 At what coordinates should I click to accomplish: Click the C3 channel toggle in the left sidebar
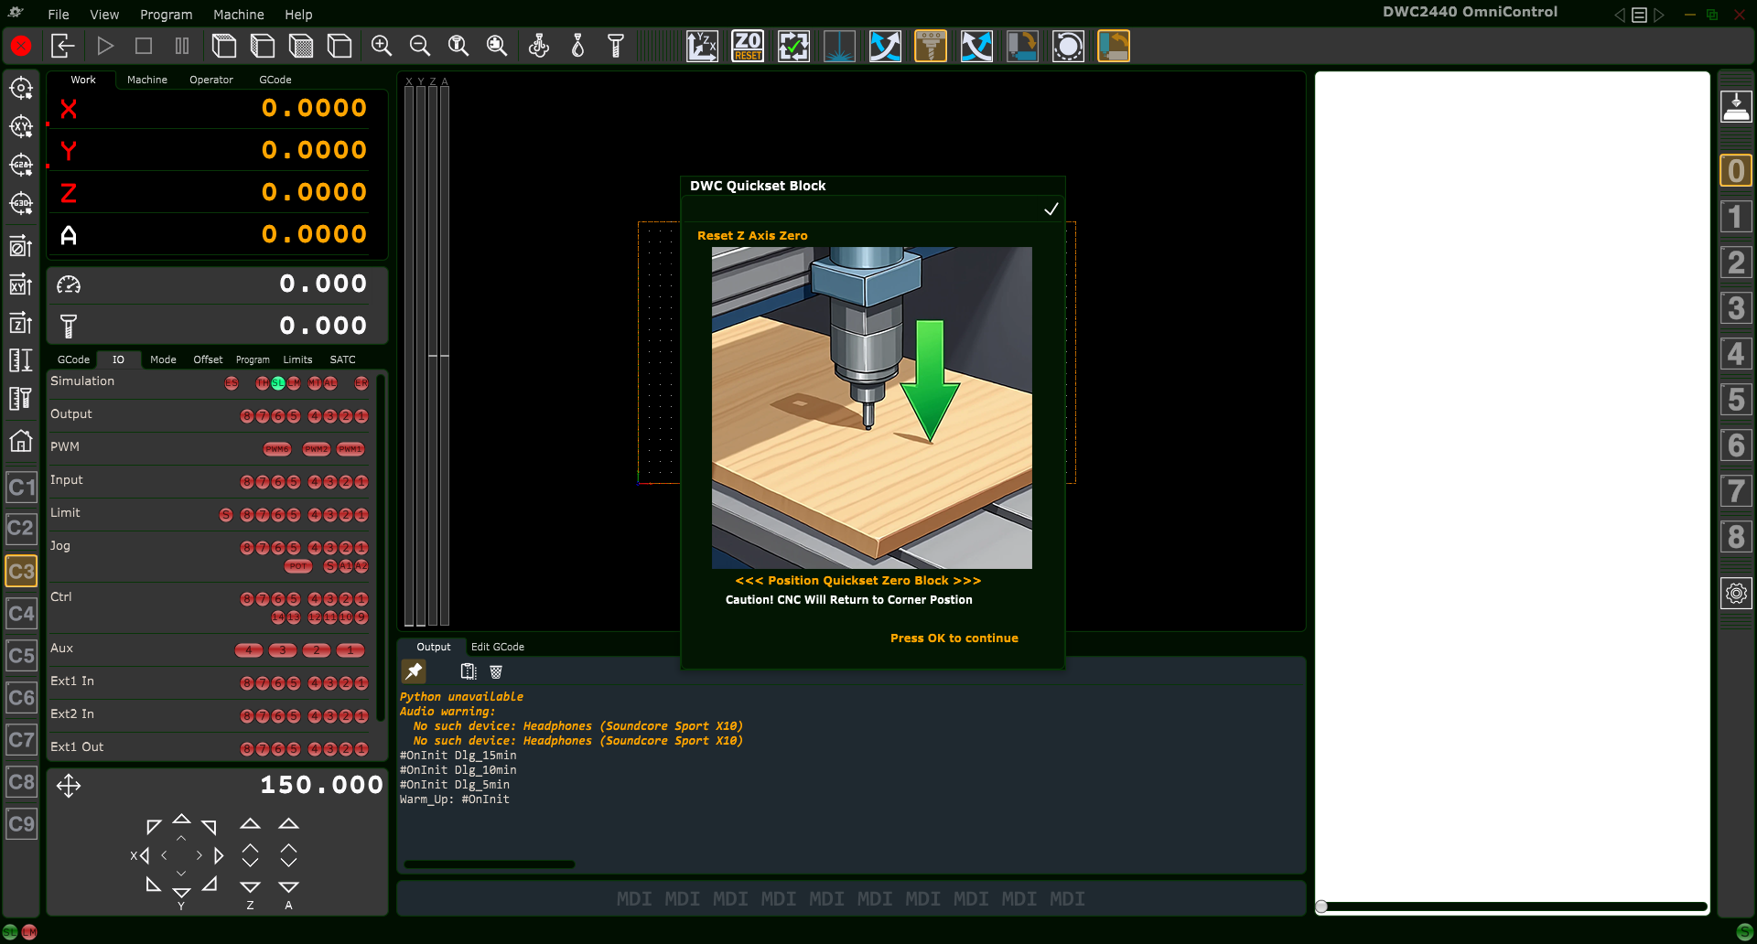[21, 571]
